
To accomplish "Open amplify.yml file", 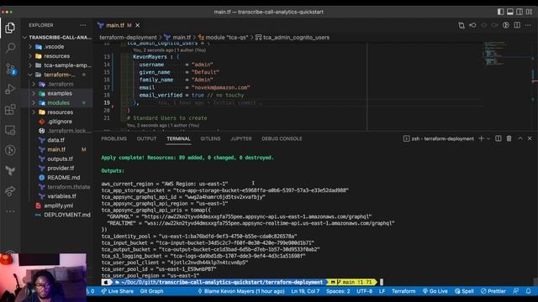I will pyautogui.click(x=58, y=206).
